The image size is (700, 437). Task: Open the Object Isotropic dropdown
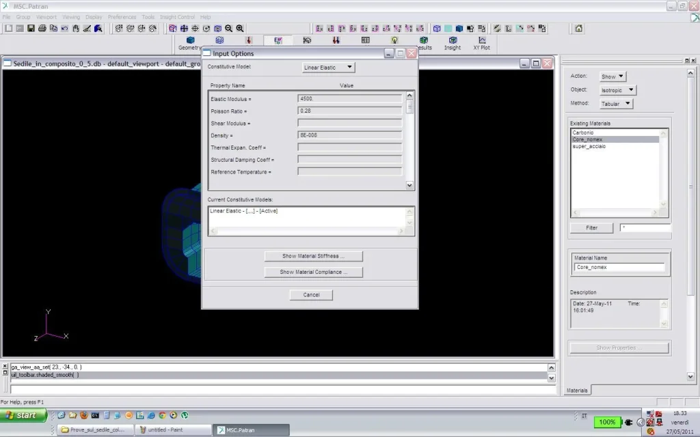(617, 90)
